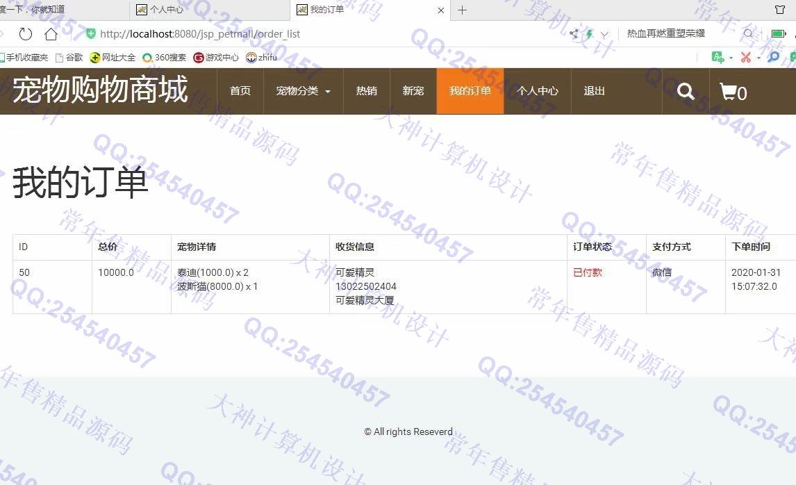Click the red scissors screenshot icon
The image size is (796, 485).
pyautogui.click(x=745, y=58)
